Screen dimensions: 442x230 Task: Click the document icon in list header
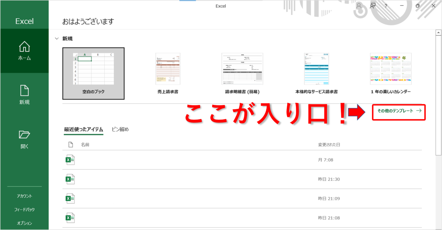(x=71, y=145)
